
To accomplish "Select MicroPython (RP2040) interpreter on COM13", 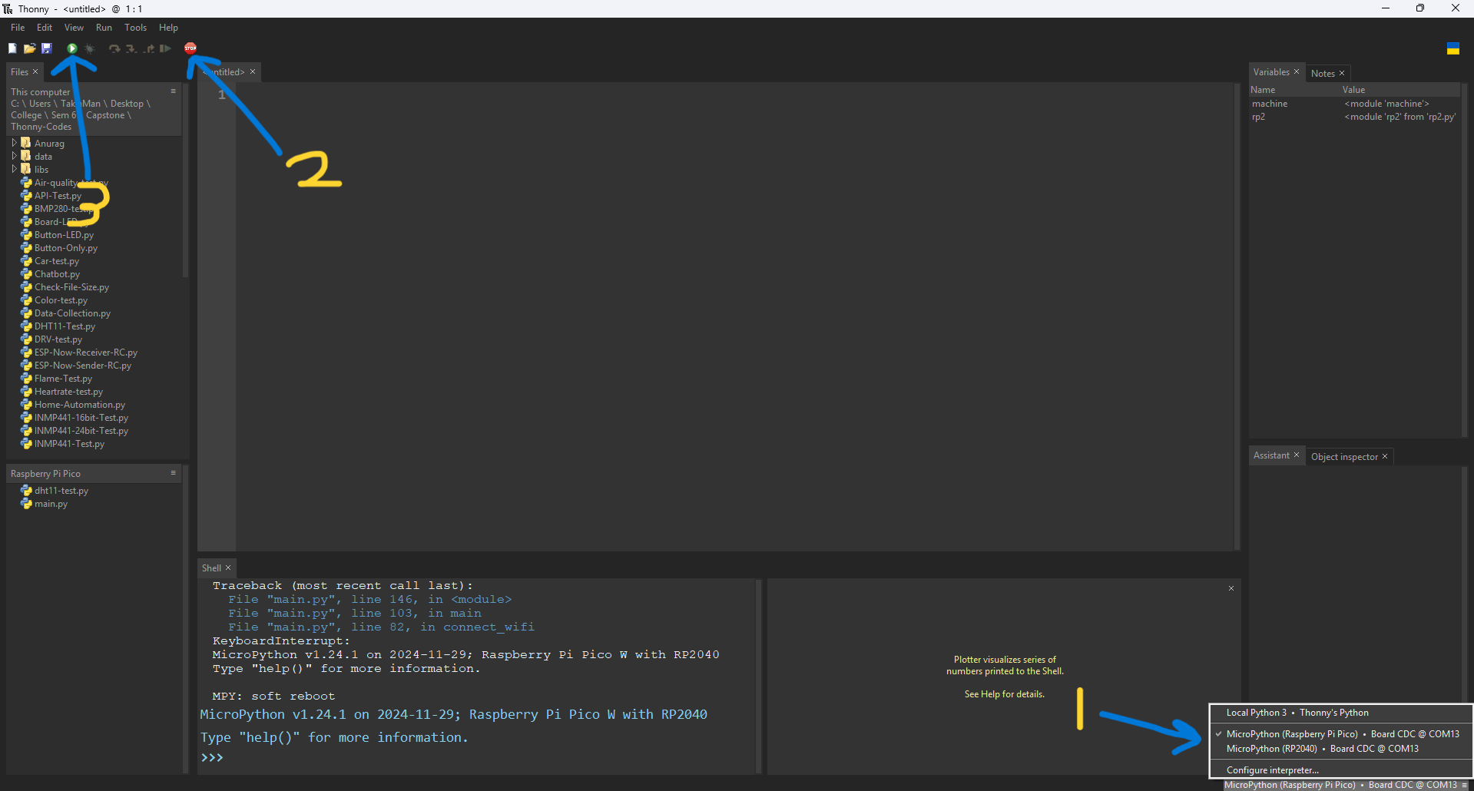I will 1341,749.
